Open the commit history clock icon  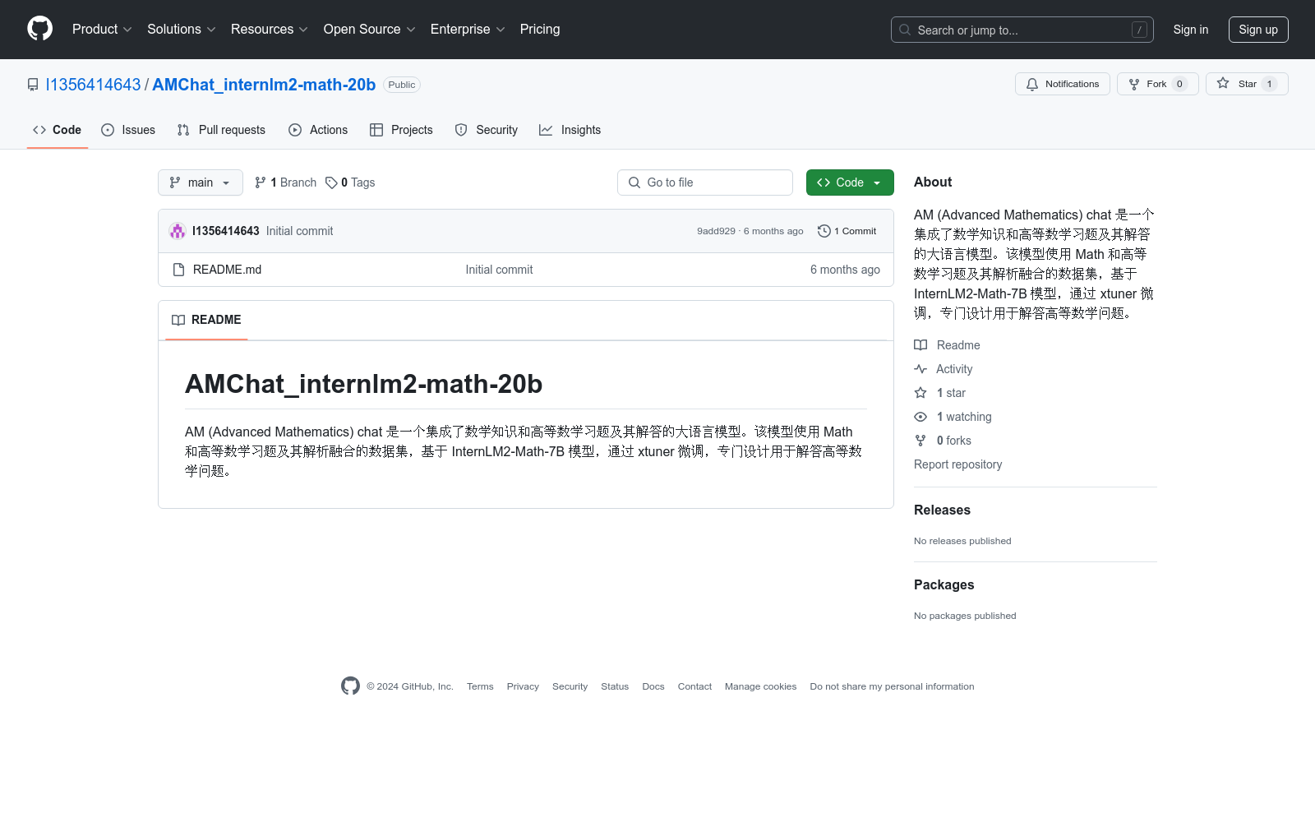pyautogui.click(x=824, y=231)
